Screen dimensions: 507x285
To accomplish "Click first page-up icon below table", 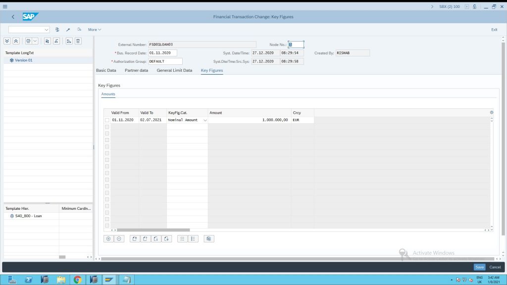I will 135,239.
